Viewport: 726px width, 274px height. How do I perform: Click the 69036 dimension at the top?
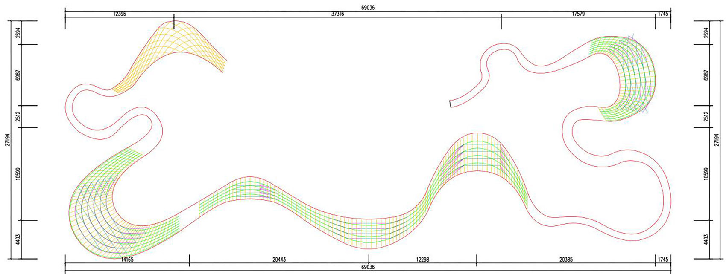click(368, 8)
